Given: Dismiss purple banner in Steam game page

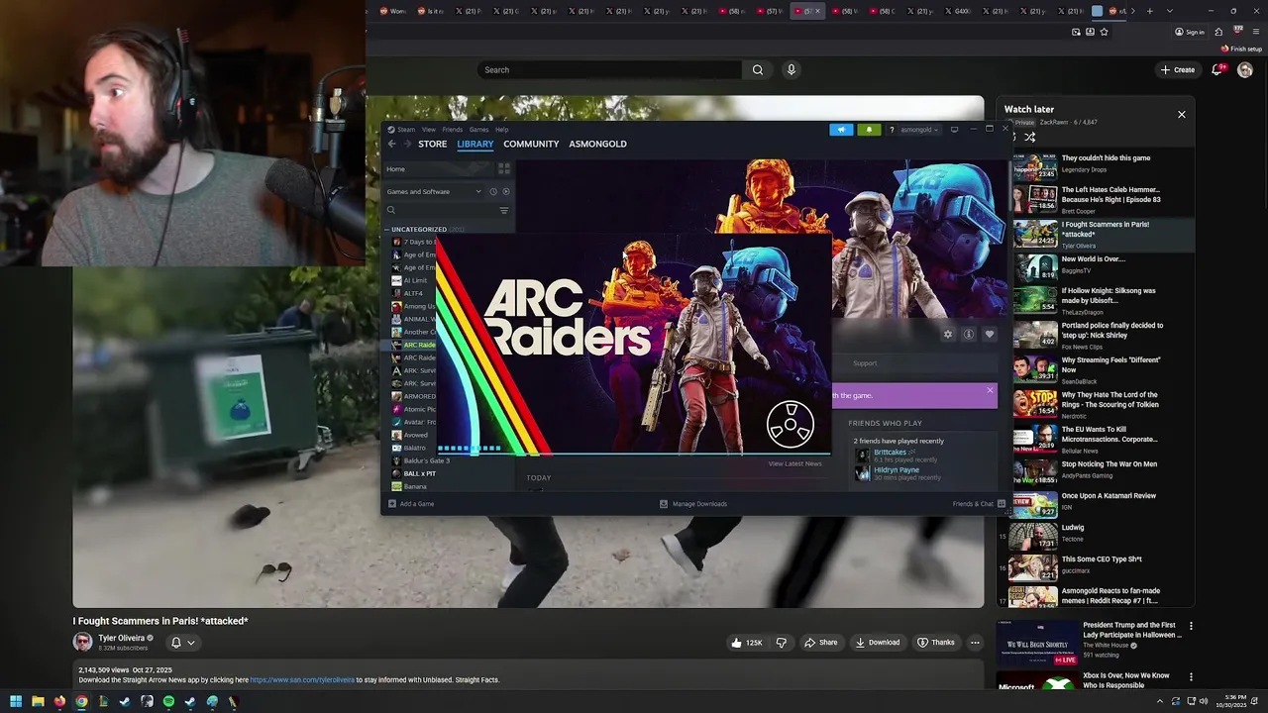Looking at the screenshot, I should [990, 391].
